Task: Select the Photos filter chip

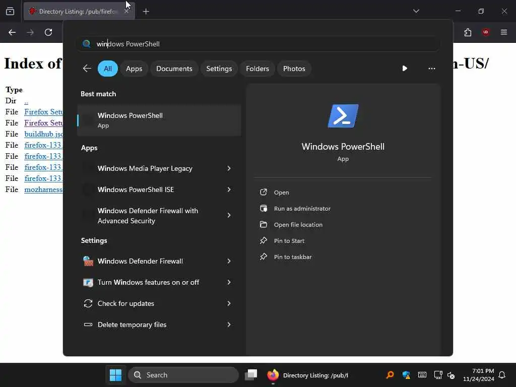Action: 294,69
